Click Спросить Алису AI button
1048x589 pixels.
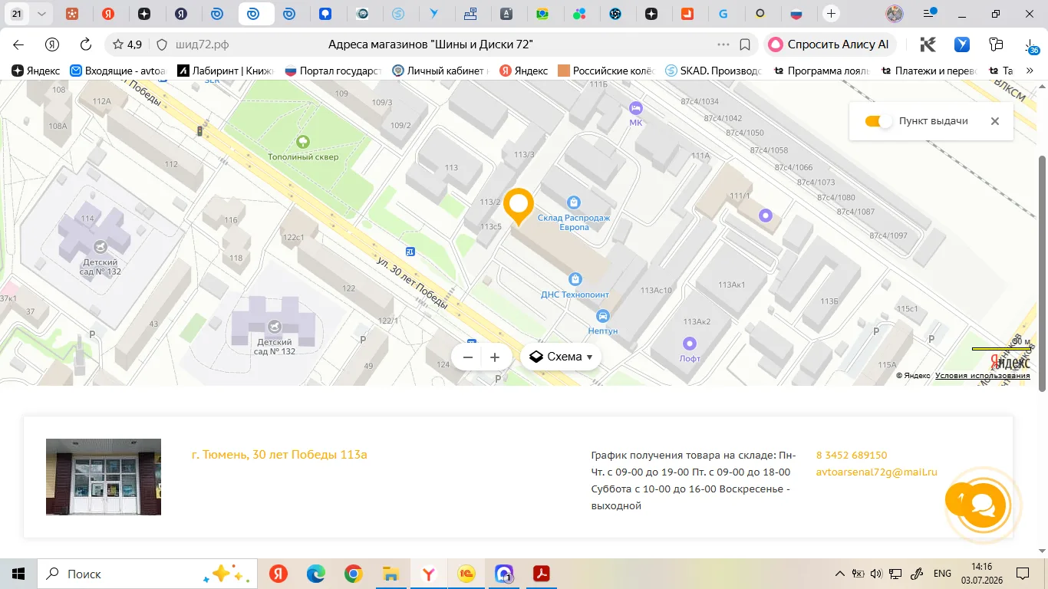coord(829,44)
